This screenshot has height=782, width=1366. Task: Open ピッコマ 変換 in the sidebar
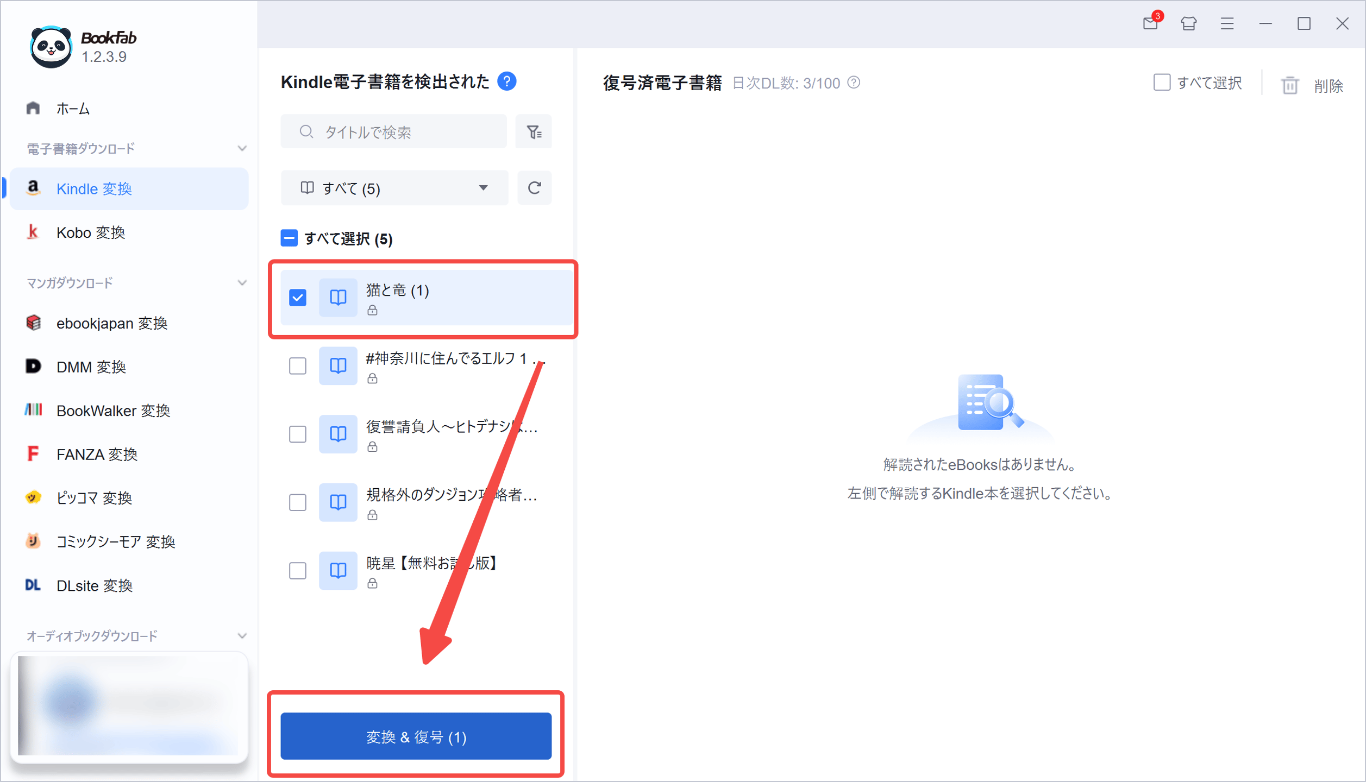point(129,497)
